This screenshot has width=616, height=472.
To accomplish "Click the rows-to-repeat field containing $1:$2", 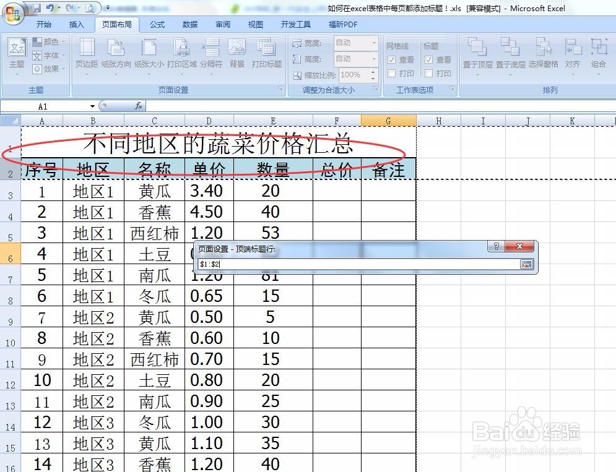I will coord(358,264).
